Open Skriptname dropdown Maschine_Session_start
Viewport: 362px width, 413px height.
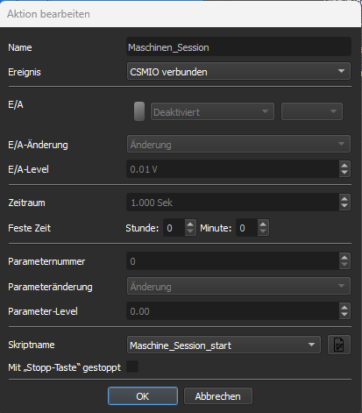pos(224,345)
